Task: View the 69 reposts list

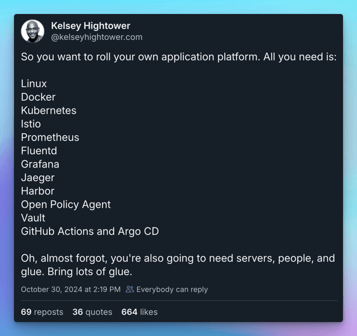Action: [x=42, y=312]
